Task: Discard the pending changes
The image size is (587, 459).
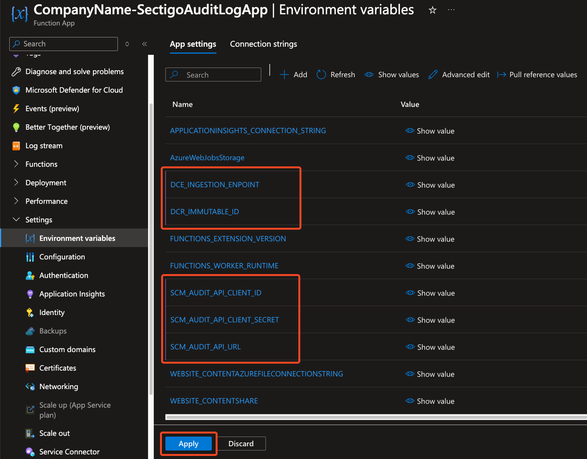Action: (x=241, y=444)
